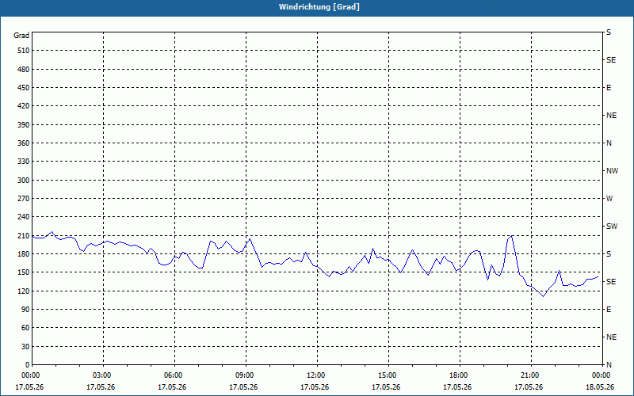Image resolution: width=634 pixels, height=396 pixels.
Task: Select the 18.05.26 date label
Action: 600,387
